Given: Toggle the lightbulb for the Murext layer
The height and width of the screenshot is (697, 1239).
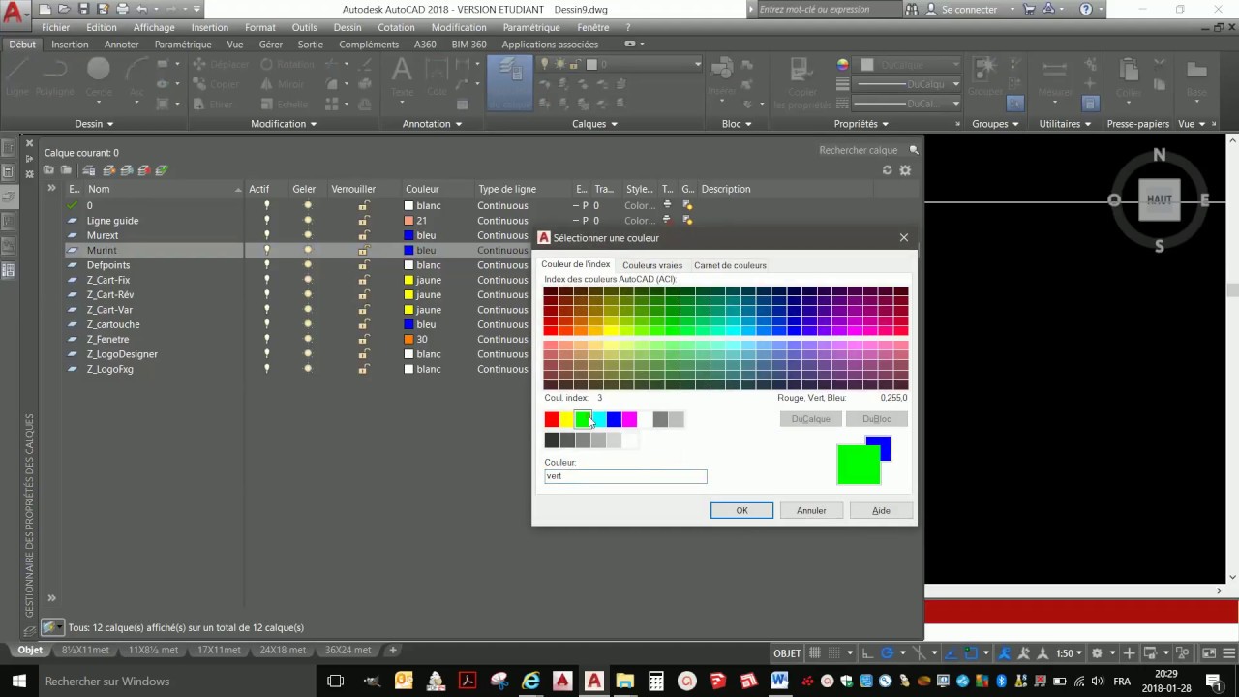Looking at the screenshot, I should pyautogui.click(x=267, y=235).
